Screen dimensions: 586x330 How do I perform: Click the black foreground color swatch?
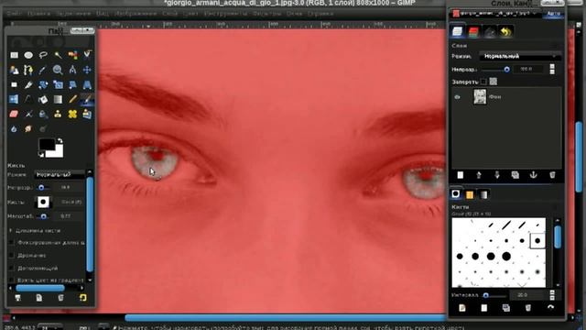coord(47,144)
